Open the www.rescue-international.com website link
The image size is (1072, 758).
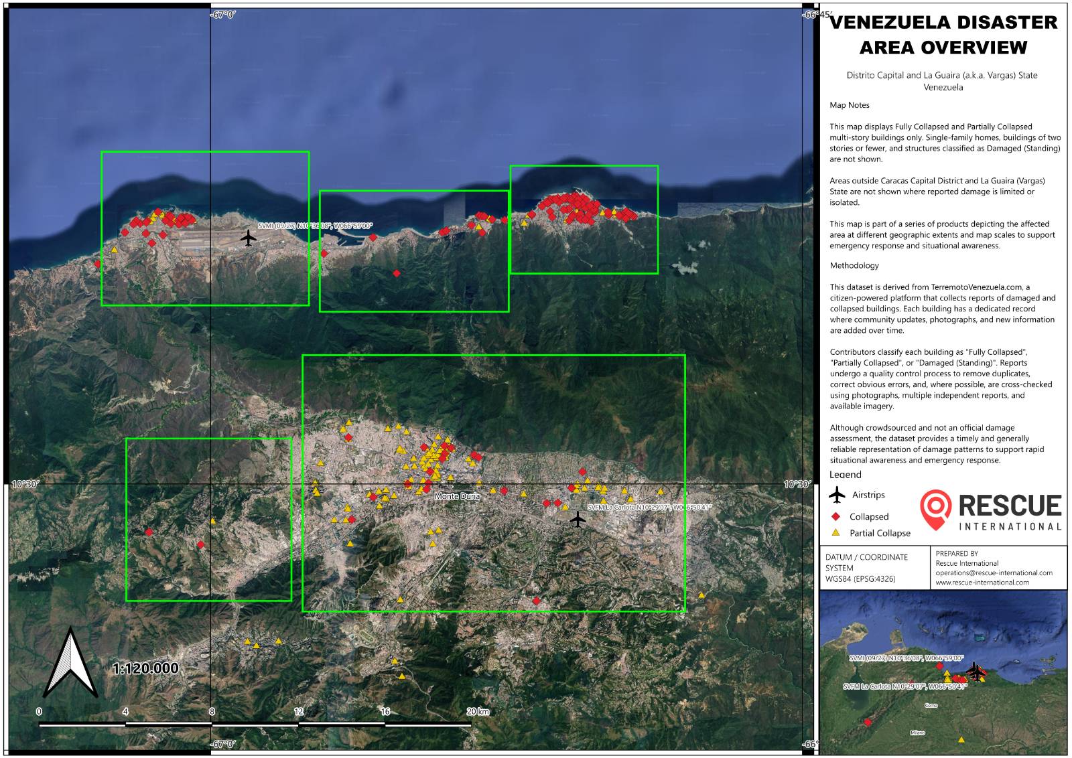click(982, 582)
